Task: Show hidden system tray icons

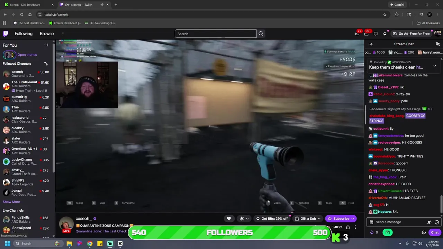Action: pos(400,243)
